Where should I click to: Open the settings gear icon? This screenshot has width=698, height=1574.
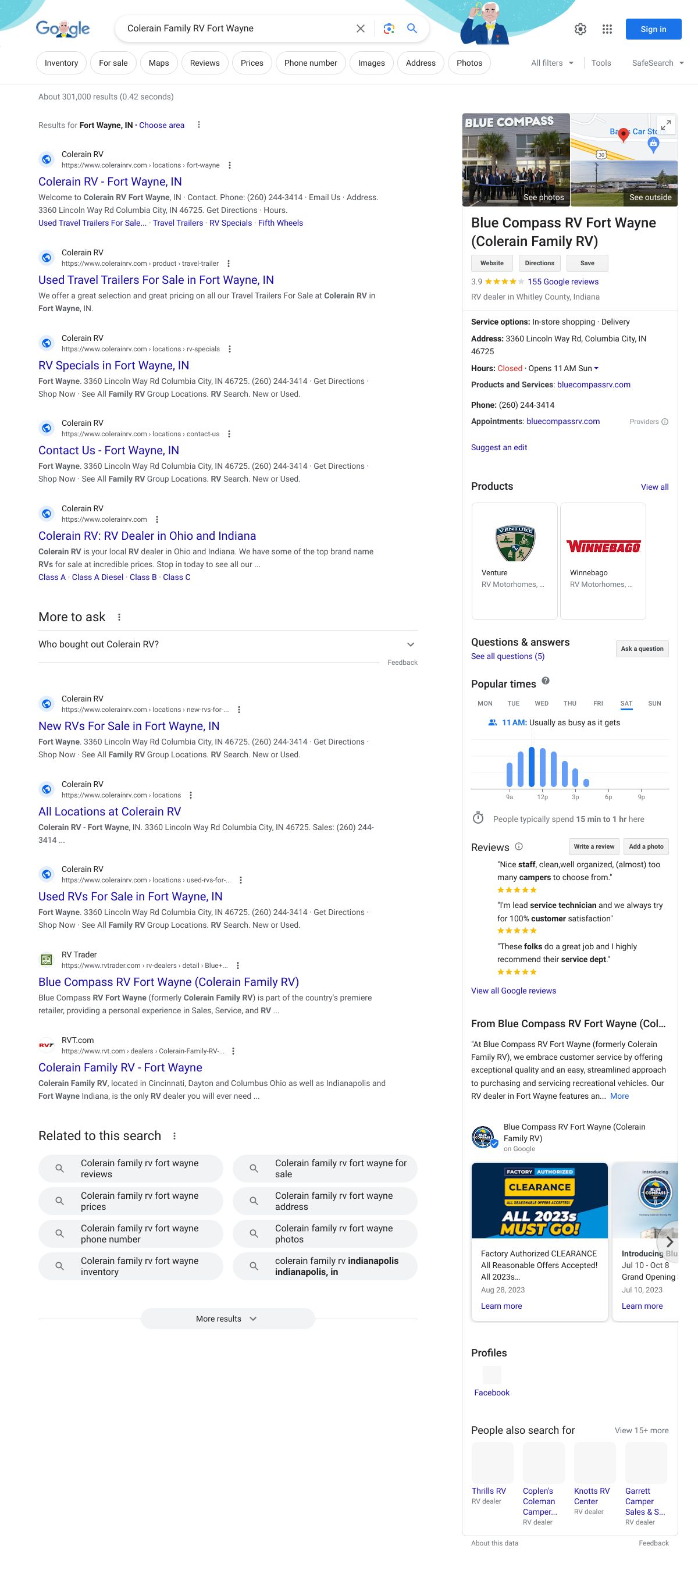580,29
